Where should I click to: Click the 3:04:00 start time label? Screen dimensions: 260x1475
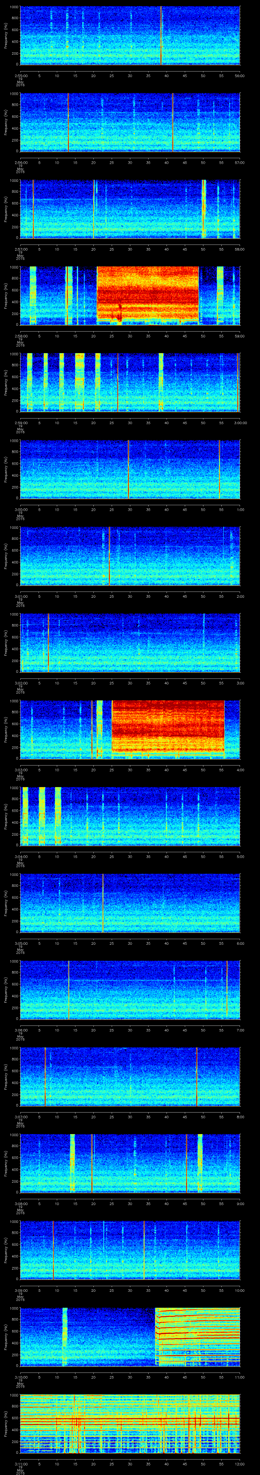(21, 856)
